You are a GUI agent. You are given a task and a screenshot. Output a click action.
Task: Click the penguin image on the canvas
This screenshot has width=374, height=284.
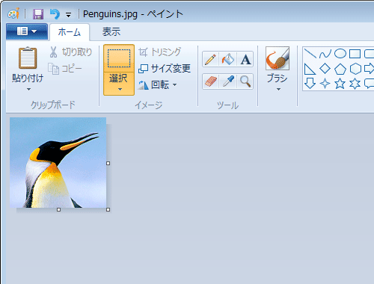58,162
